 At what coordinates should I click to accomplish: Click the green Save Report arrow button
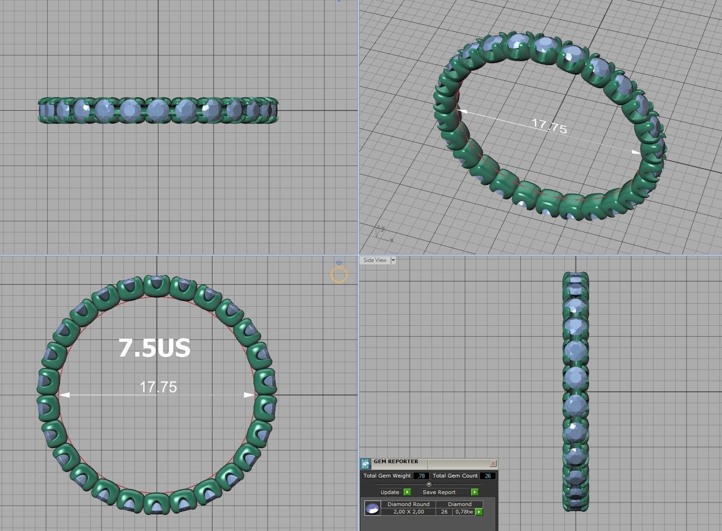tap(474, 492)
